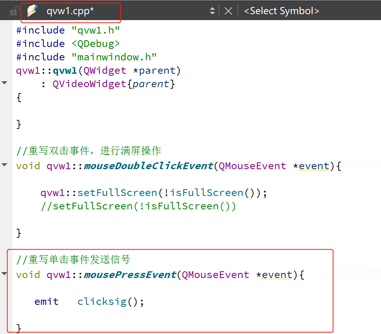Click the commented //setFullScreen line
381x334 pixels.
138,206
